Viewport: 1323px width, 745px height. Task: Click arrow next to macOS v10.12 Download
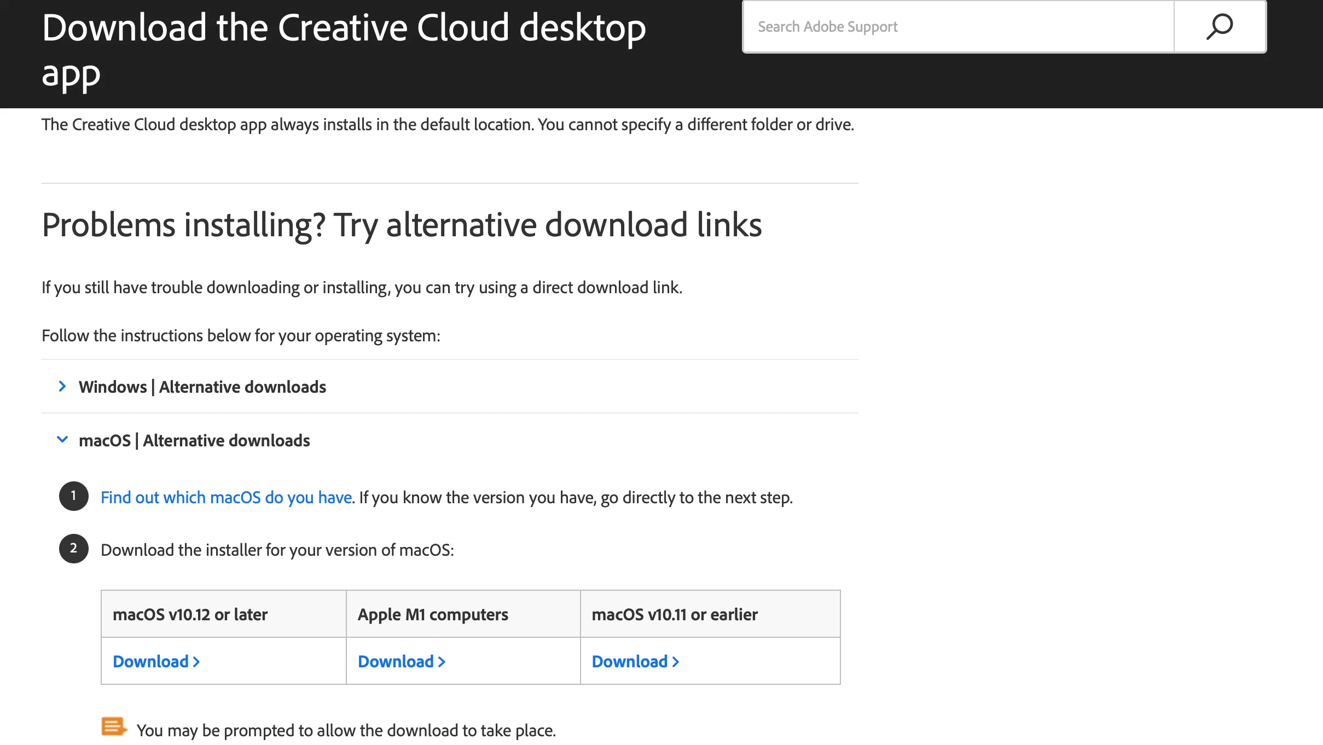pyautogui.click(x=196, y=662)
